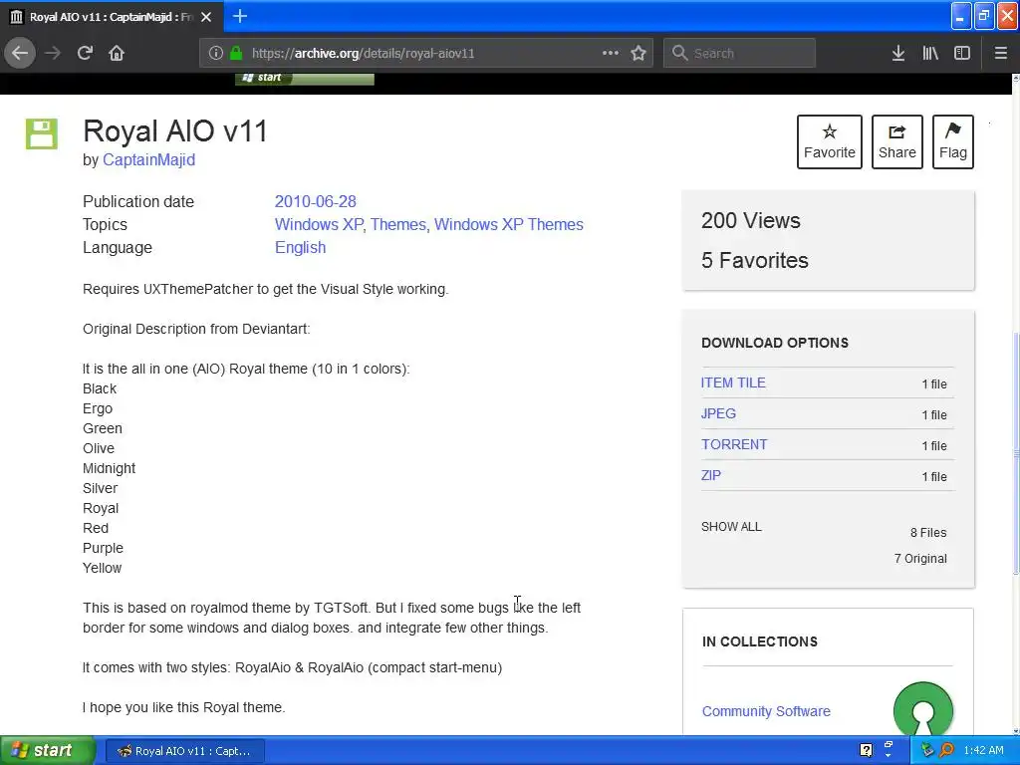Image resolution: width=1020 pixels, height=765 pixels.
Task: Open the Themes topic link
Action: click(398, 224)
